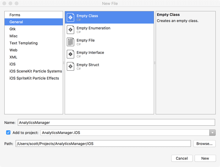Choose iOS SceneKit Particle Systems category
The image size is (220, 167).
(x=36, y=71)
